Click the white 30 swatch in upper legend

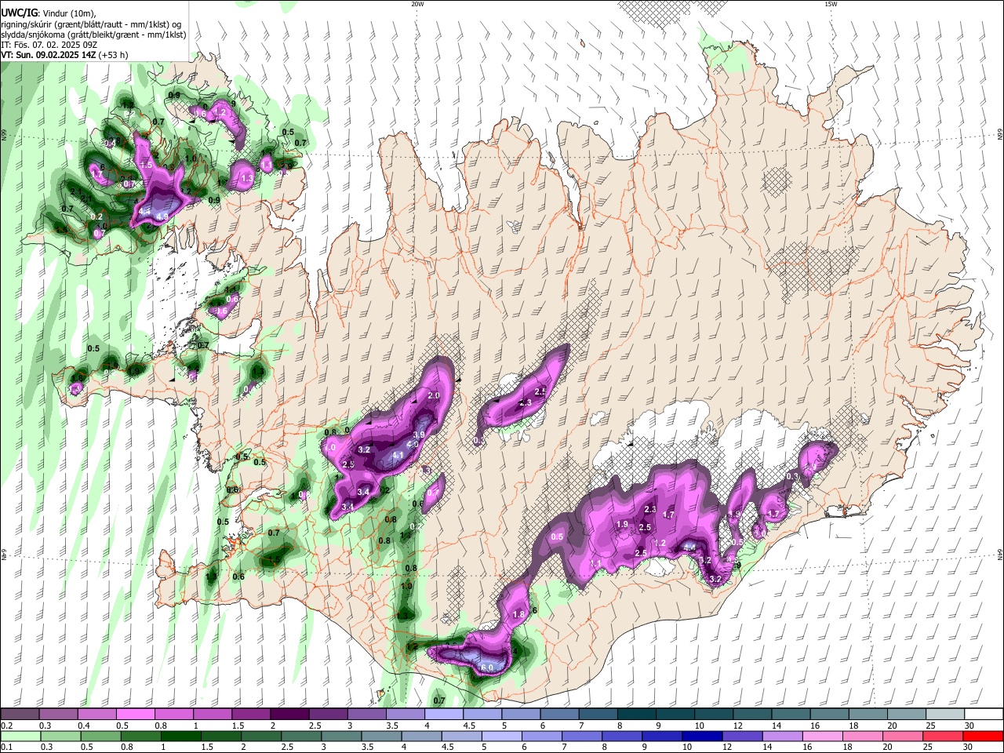tap(984, 715)
